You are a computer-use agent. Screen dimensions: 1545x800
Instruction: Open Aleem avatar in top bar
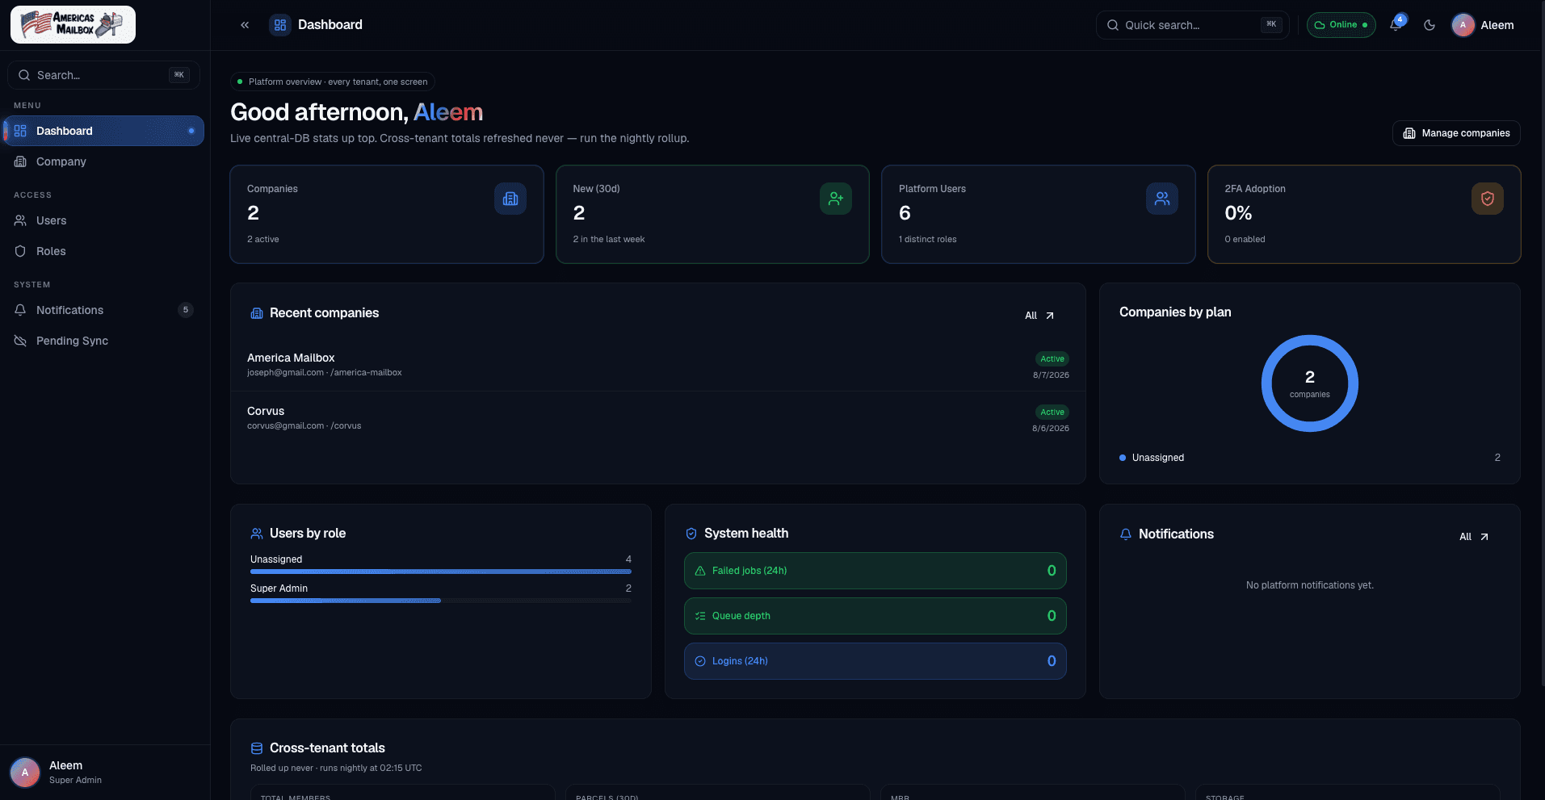point(1463,25)
